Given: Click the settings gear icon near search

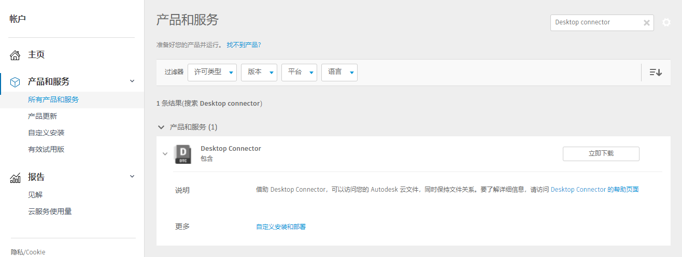Looking at the screenshot, I should [x=666, y=22].
